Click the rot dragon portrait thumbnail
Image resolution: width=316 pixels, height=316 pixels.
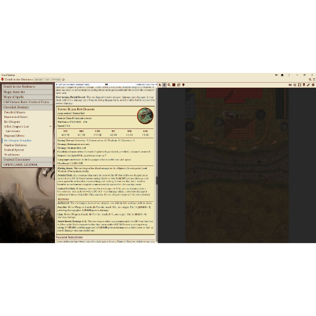(x=145, y=115)
